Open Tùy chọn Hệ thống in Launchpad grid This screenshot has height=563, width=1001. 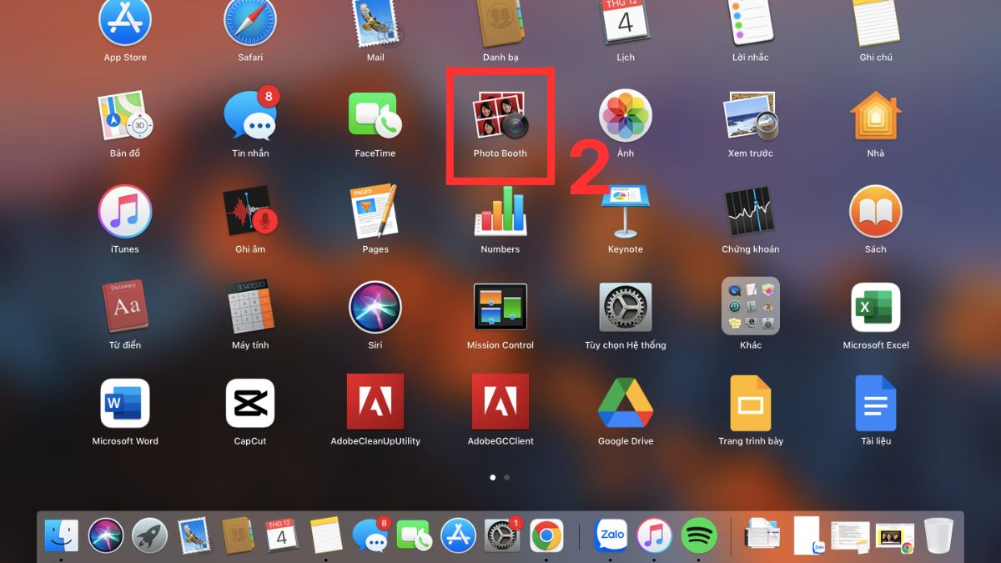[626, 307]
